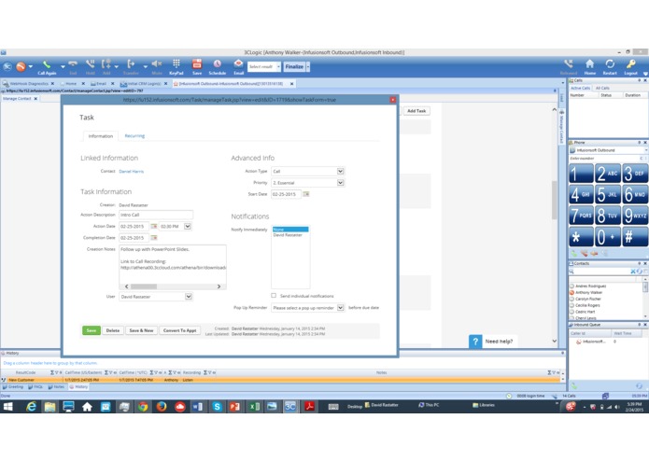The width and height of the screenshot is (649, 461).
Task: Expand the Action Type dropdown
Action: [340, 171]
